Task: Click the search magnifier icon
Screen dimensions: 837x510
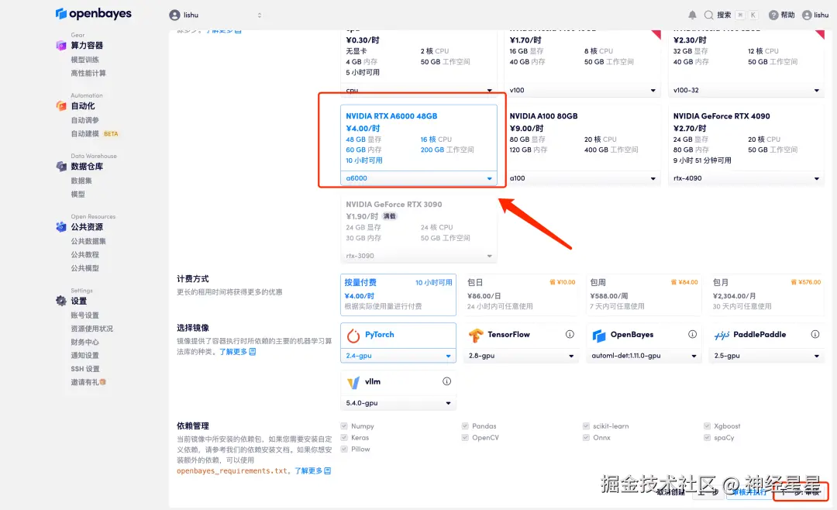Action: tap(709, 15)
